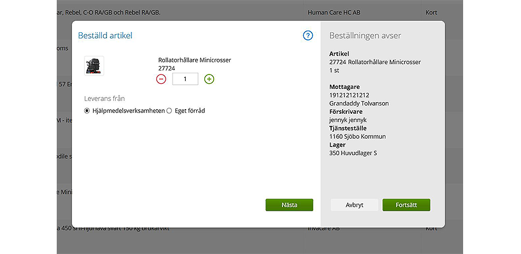
Task: Click the Beställningen avser heading
Action: tap(365, 35)
